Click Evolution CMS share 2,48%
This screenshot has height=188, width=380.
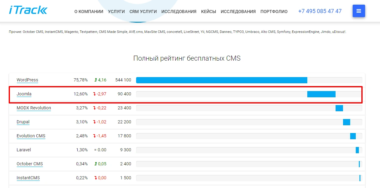(82, 136)
